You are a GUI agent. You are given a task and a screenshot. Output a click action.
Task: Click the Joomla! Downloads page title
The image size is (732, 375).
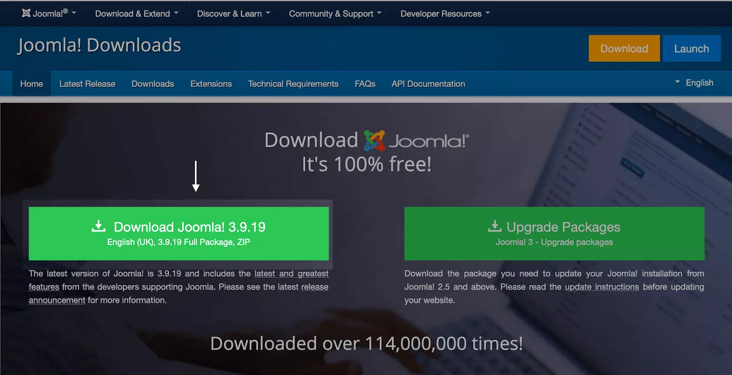tap(99, 45)
